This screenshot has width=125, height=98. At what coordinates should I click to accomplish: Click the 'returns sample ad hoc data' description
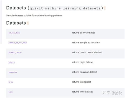[86, 42]
